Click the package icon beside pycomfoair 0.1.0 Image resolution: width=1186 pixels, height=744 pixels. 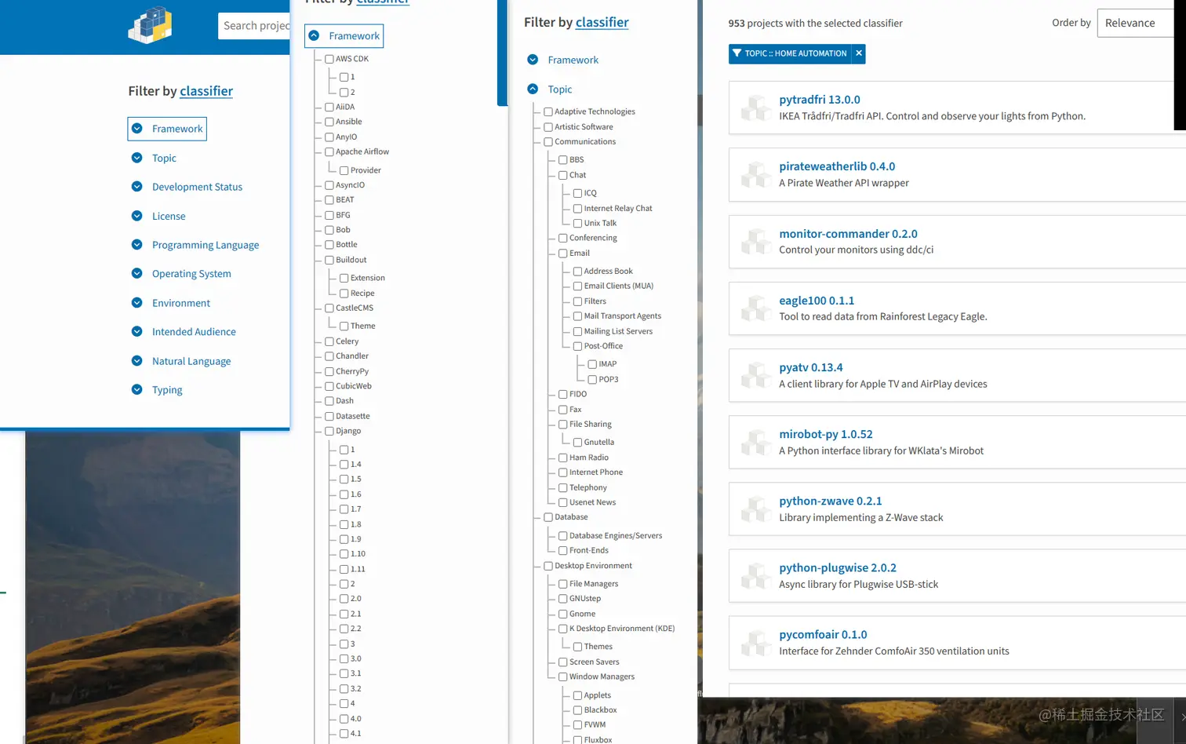[x=756, y=642]
